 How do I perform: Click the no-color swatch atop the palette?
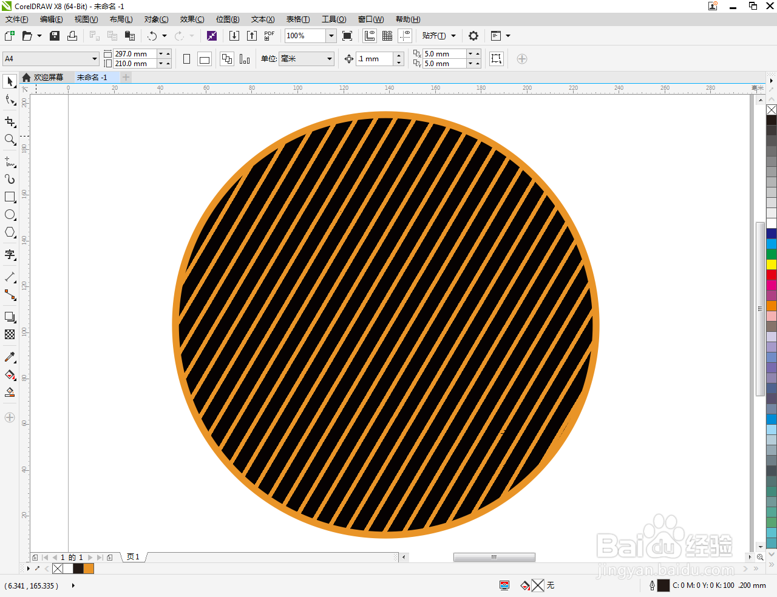(x=772, y=110)
